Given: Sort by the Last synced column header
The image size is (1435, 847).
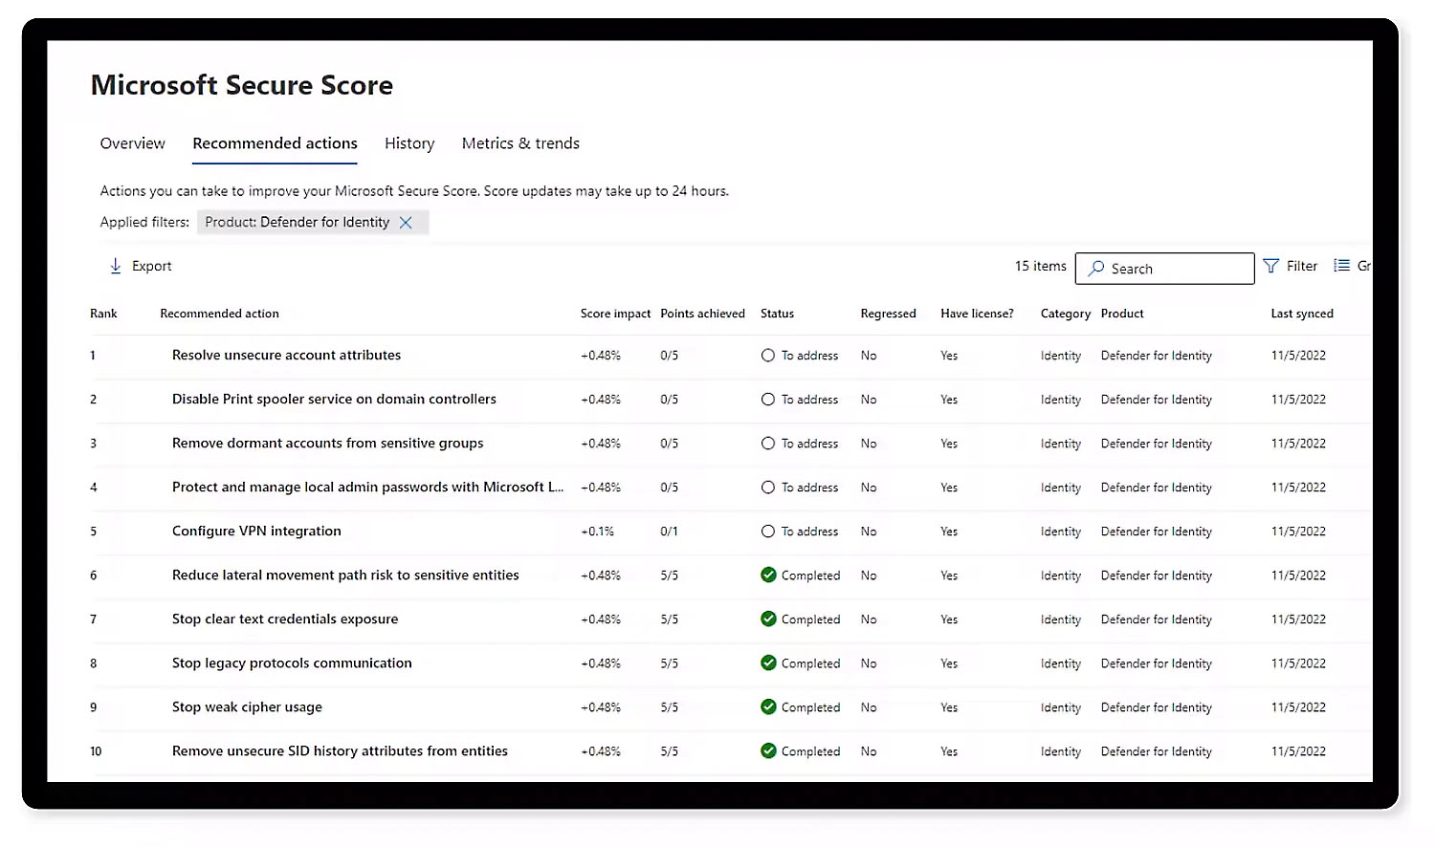Looking at the screenshot, I should (x=1301, y=314).
